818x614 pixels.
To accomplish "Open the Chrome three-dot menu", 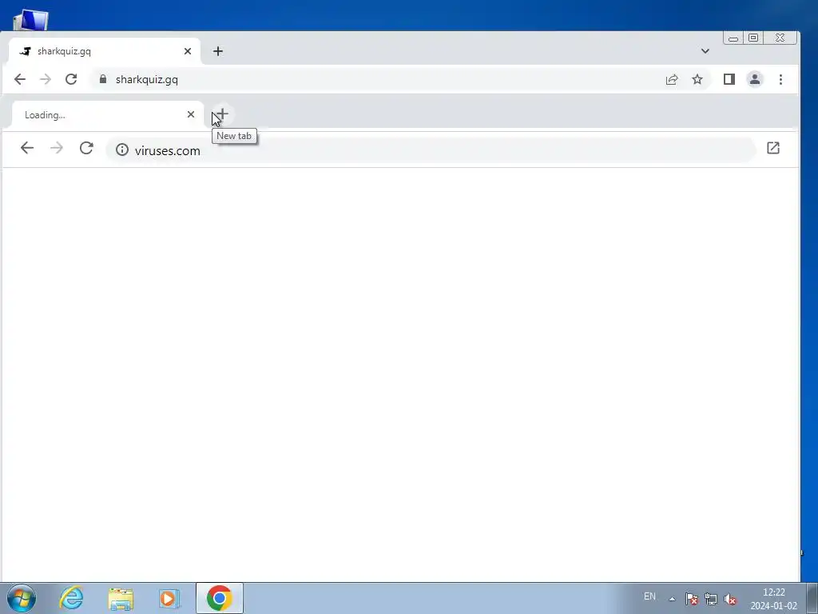I will [781, 79].
